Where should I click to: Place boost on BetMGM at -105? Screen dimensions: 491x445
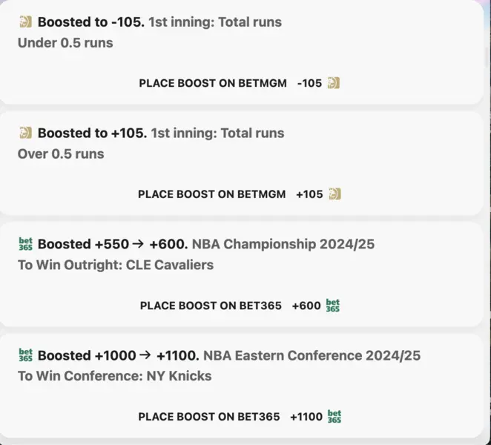click(x=240, y=83)
